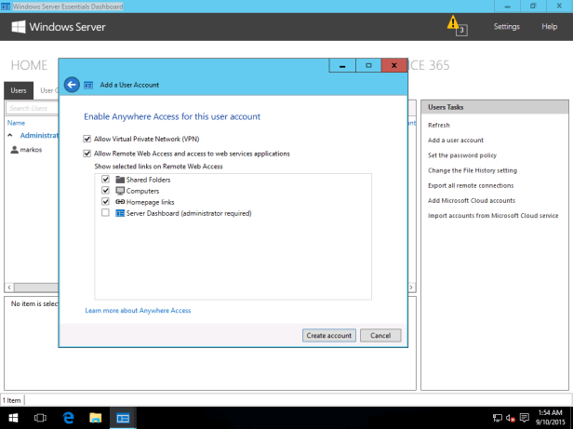Viewport: 573px width, 429px height.
Task: Open the Windows Start menu
Action: point(13,419)
